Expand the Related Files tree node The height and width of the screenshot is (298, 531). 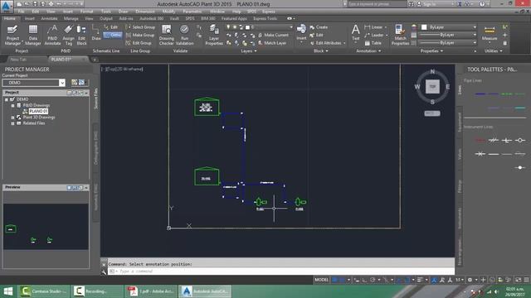pyautogui.click(x=13, y=123)
